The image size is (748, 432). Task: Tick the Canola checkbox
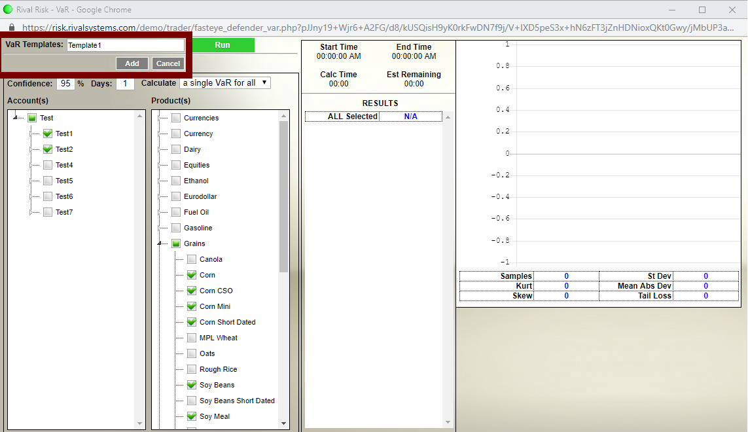[x=192, y=259]
